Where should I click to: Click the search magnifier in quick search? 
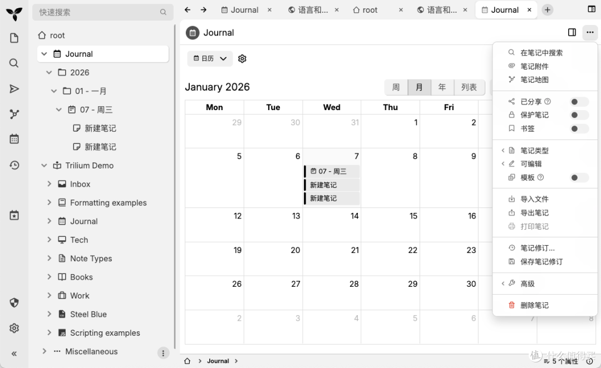(x=163, y=12)
